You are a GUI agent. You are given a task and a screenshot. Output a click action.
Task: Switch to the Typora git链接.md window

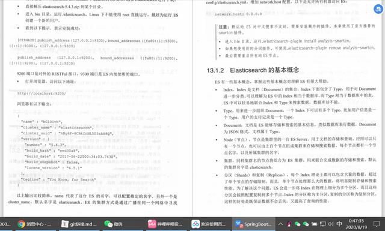pyautogui.click(x=79, y=224)
